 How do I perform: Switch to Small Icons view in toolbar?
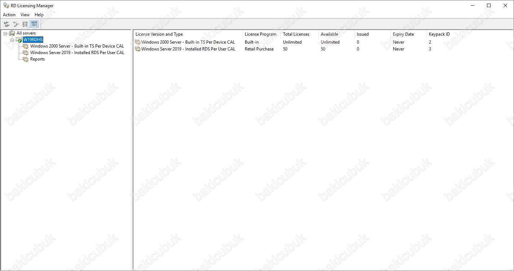pyautogui.click(x=16, y=24)
